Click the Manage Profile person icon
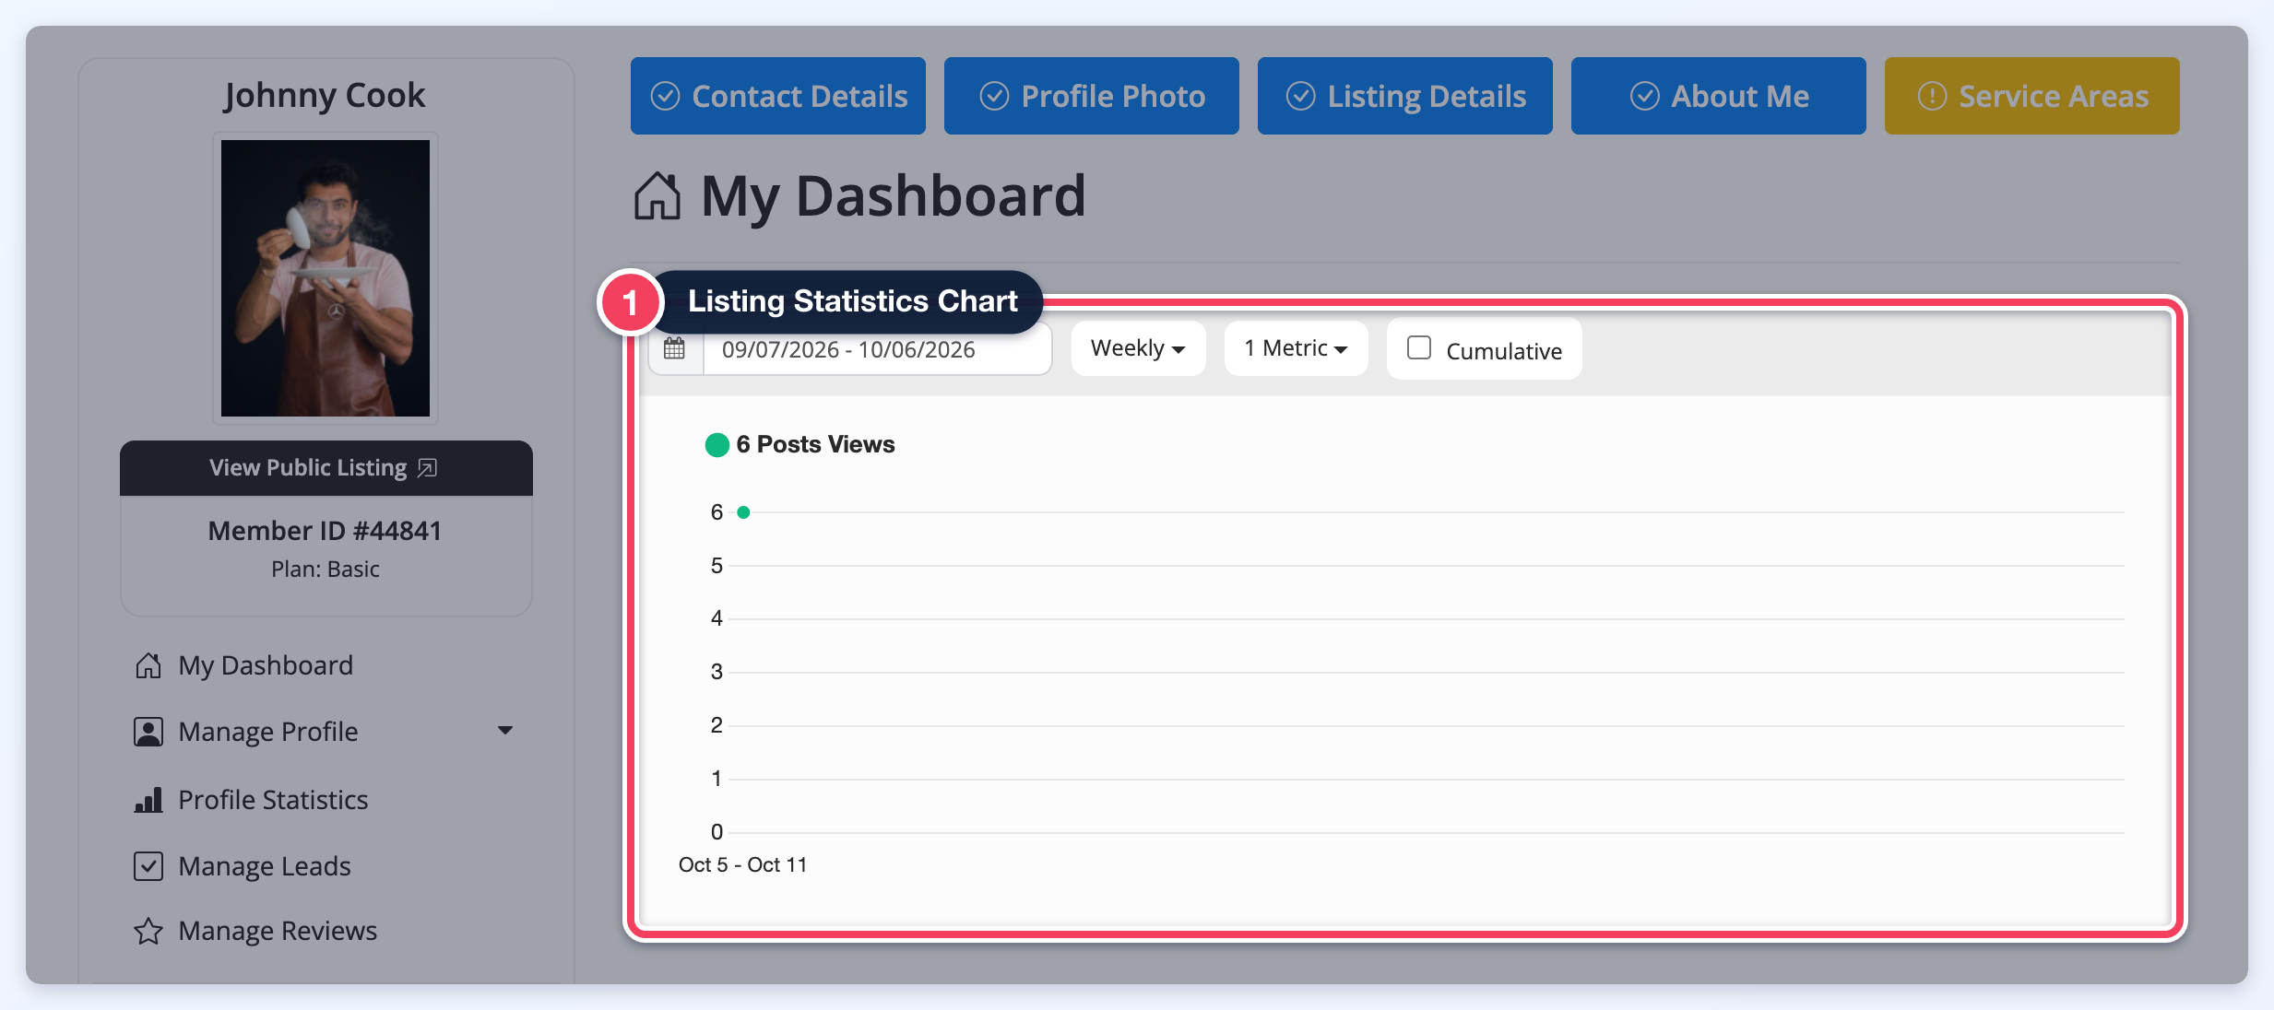Screen dimensions: 2274x1010 (148, 732)
